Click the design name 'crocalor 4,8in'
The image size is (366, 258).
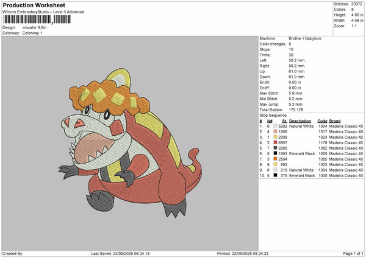[35, 27]
